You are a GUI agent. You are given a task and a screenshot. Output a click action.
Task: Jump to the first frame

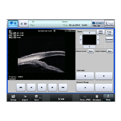[x=21, y=87]
